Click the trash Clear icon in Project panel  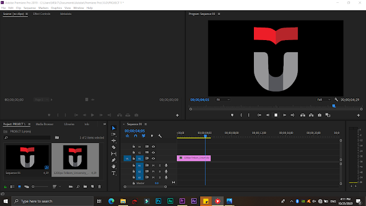(100, 187)
